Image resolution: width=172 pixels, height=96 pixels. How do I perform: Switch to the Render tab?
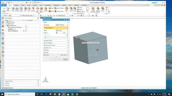coord(64,5)
